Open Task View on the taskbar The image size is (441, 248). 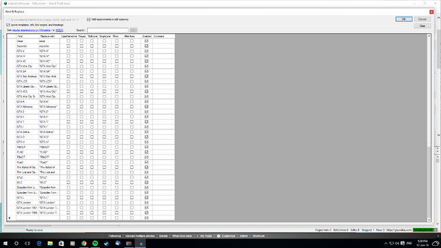click(x=28, y=243)
